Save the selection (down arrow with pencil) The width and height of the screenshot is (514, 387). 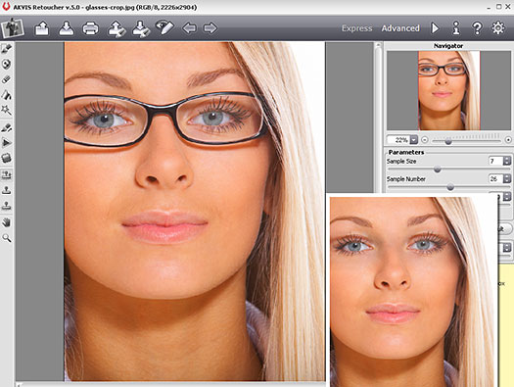pos(141,28)
